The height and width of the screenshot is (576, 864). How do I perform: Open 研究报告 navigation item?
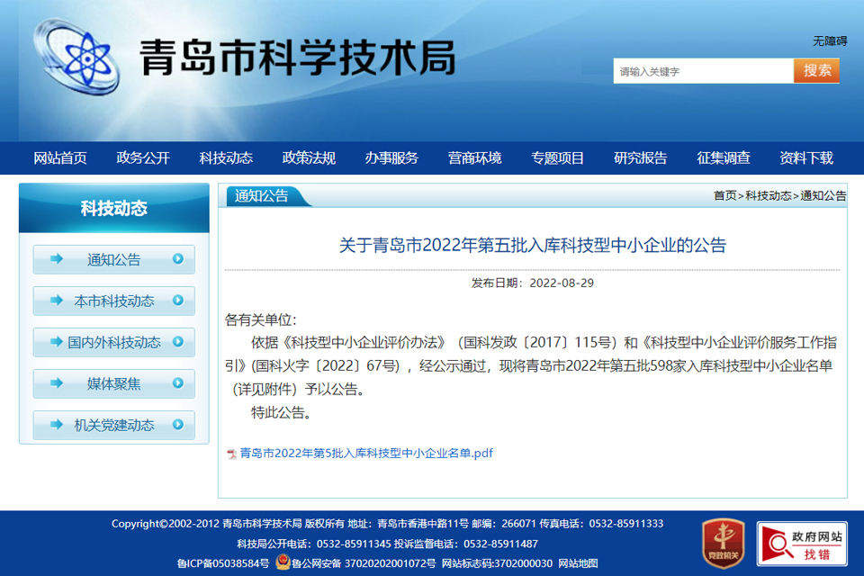tap(640, 158)
